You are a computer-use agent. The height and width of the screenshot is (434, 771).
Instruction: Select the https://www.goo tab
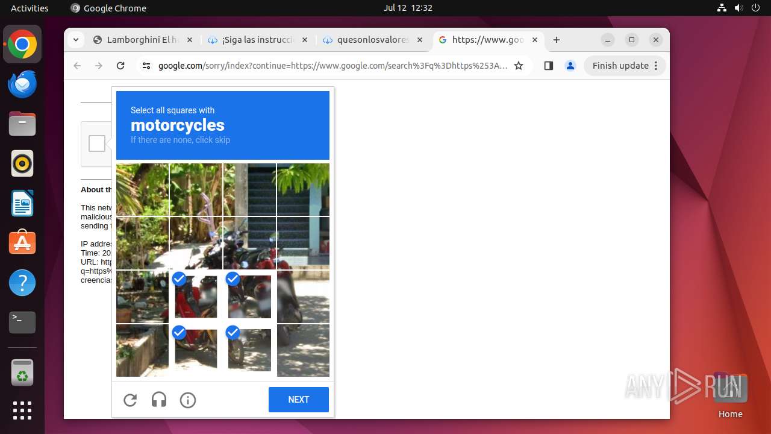coord(488,40)
